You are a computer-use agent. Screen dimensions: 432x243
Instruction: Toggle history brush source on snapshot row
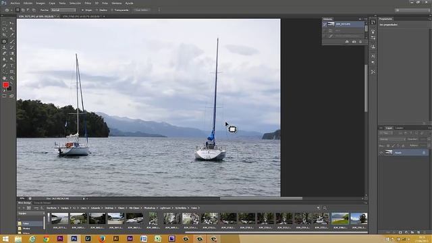pyautogui.click(x=325, y=24)
